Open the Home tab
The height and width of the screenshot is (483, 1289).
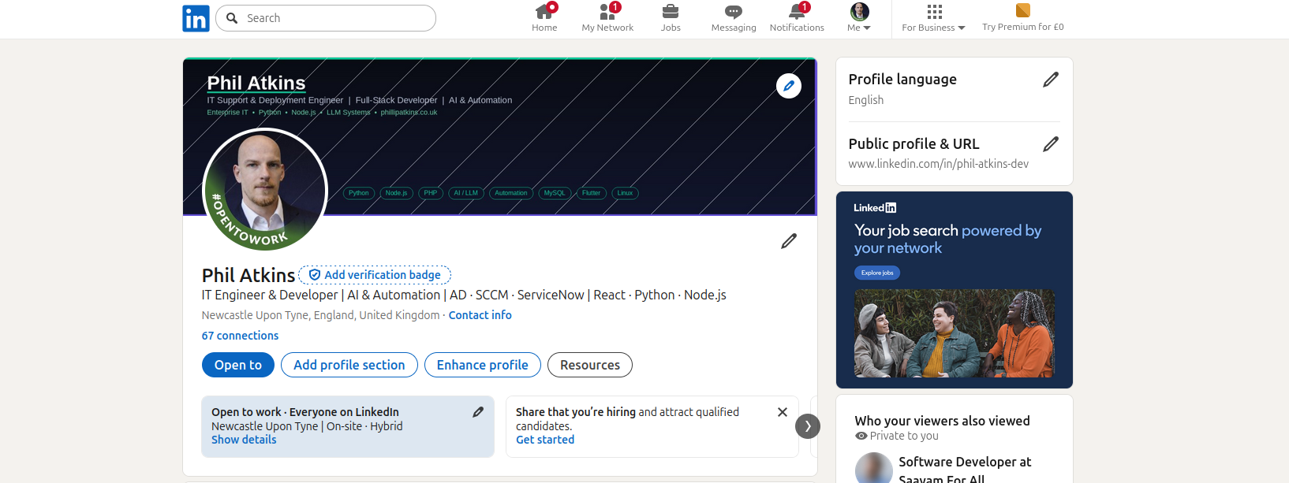[544, 18]
